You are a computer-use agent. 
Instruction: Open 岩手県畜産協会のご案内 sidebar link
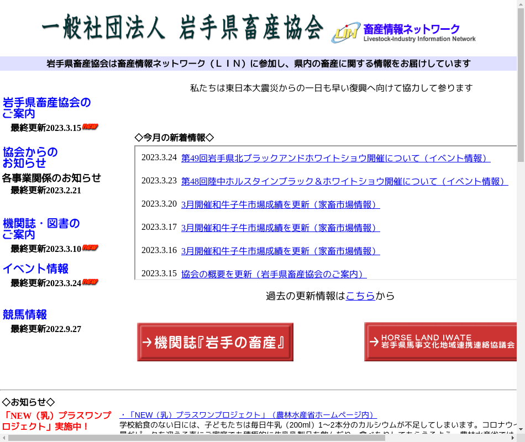[x=46, y=108]
